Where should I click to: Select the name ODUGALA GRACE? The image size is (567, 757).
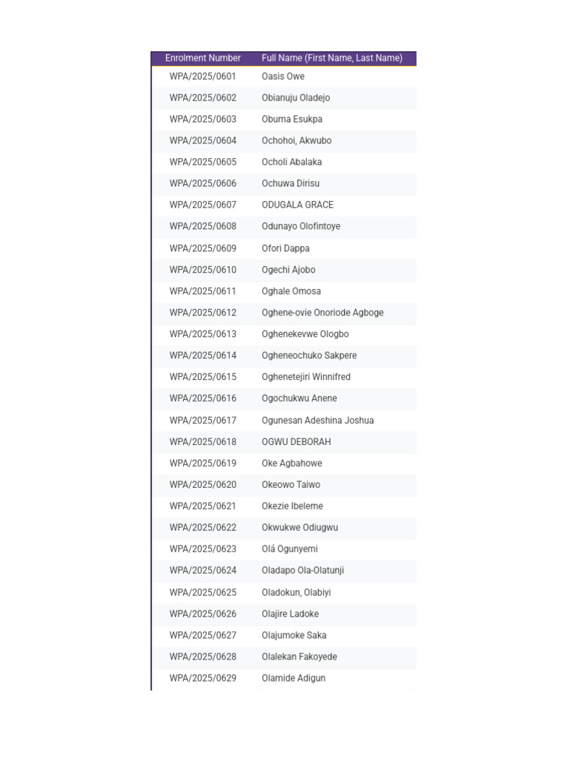(x=298, y=205)
